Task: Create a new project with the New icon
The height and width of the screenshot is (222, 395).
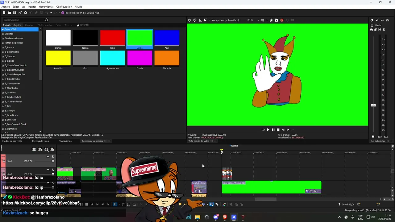Action: [x=4, y=13]
